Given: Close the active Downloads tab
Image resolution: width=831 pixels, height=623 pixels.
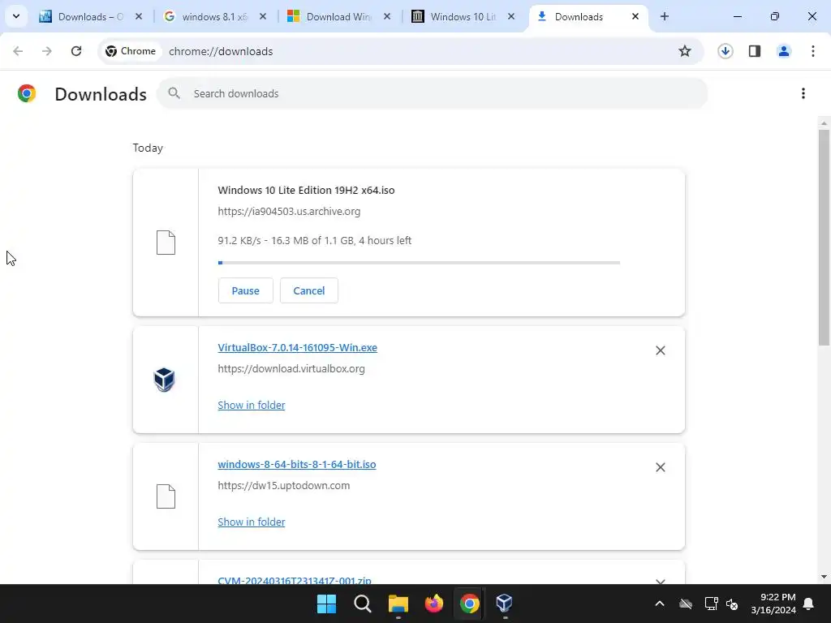Looking at the screenshot, I should pyautogui.click(x=635, y=16).
